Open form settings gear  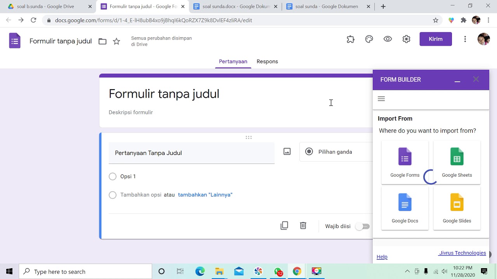(407, 39)
